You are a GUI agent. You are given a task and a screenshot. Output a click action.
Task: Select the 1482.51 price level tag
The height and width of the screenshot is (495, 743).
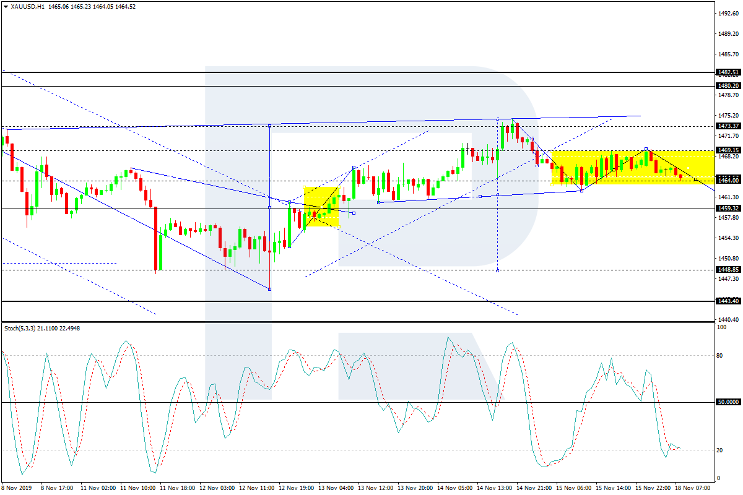[728, 72]
